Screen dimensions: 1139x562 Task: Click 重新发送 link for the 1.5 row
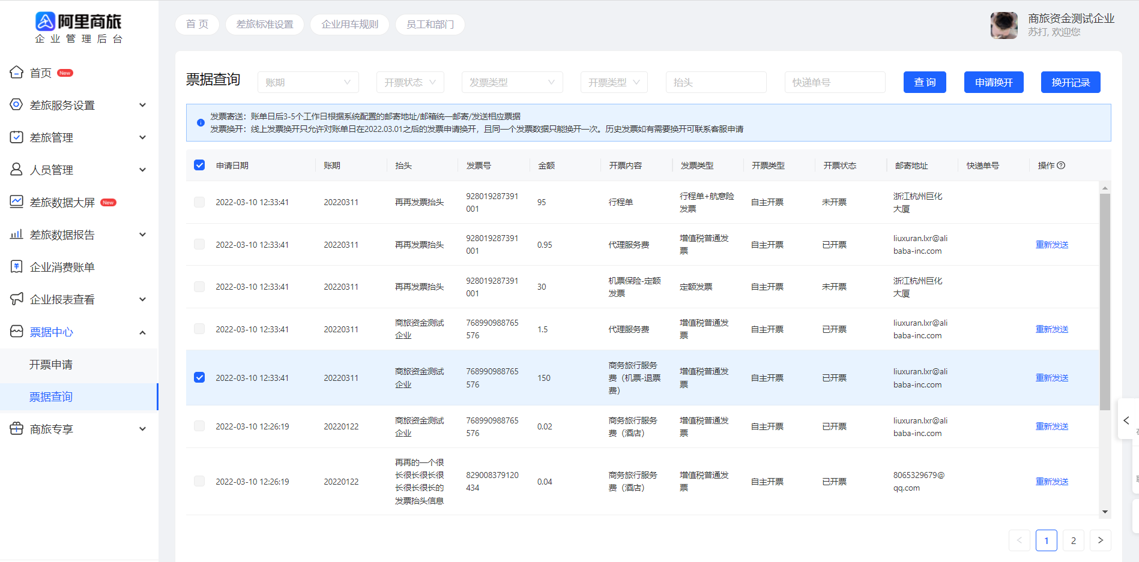point(1052,329)
